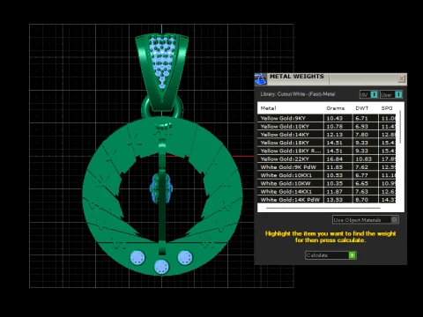Select the White Gold:10KW row
The width and height of the screenshot is (423, 317).
tap(327, 183)
